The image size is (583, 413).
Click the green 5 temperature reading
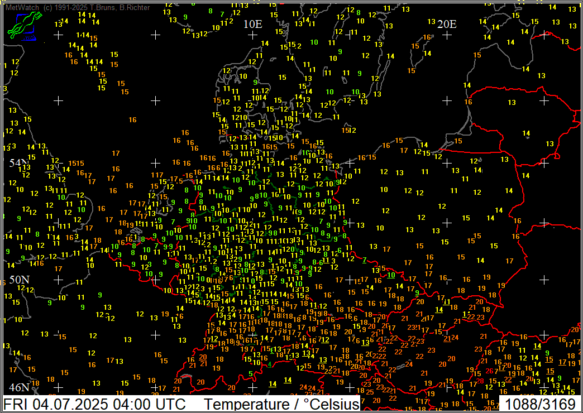(x=251, y=373)
